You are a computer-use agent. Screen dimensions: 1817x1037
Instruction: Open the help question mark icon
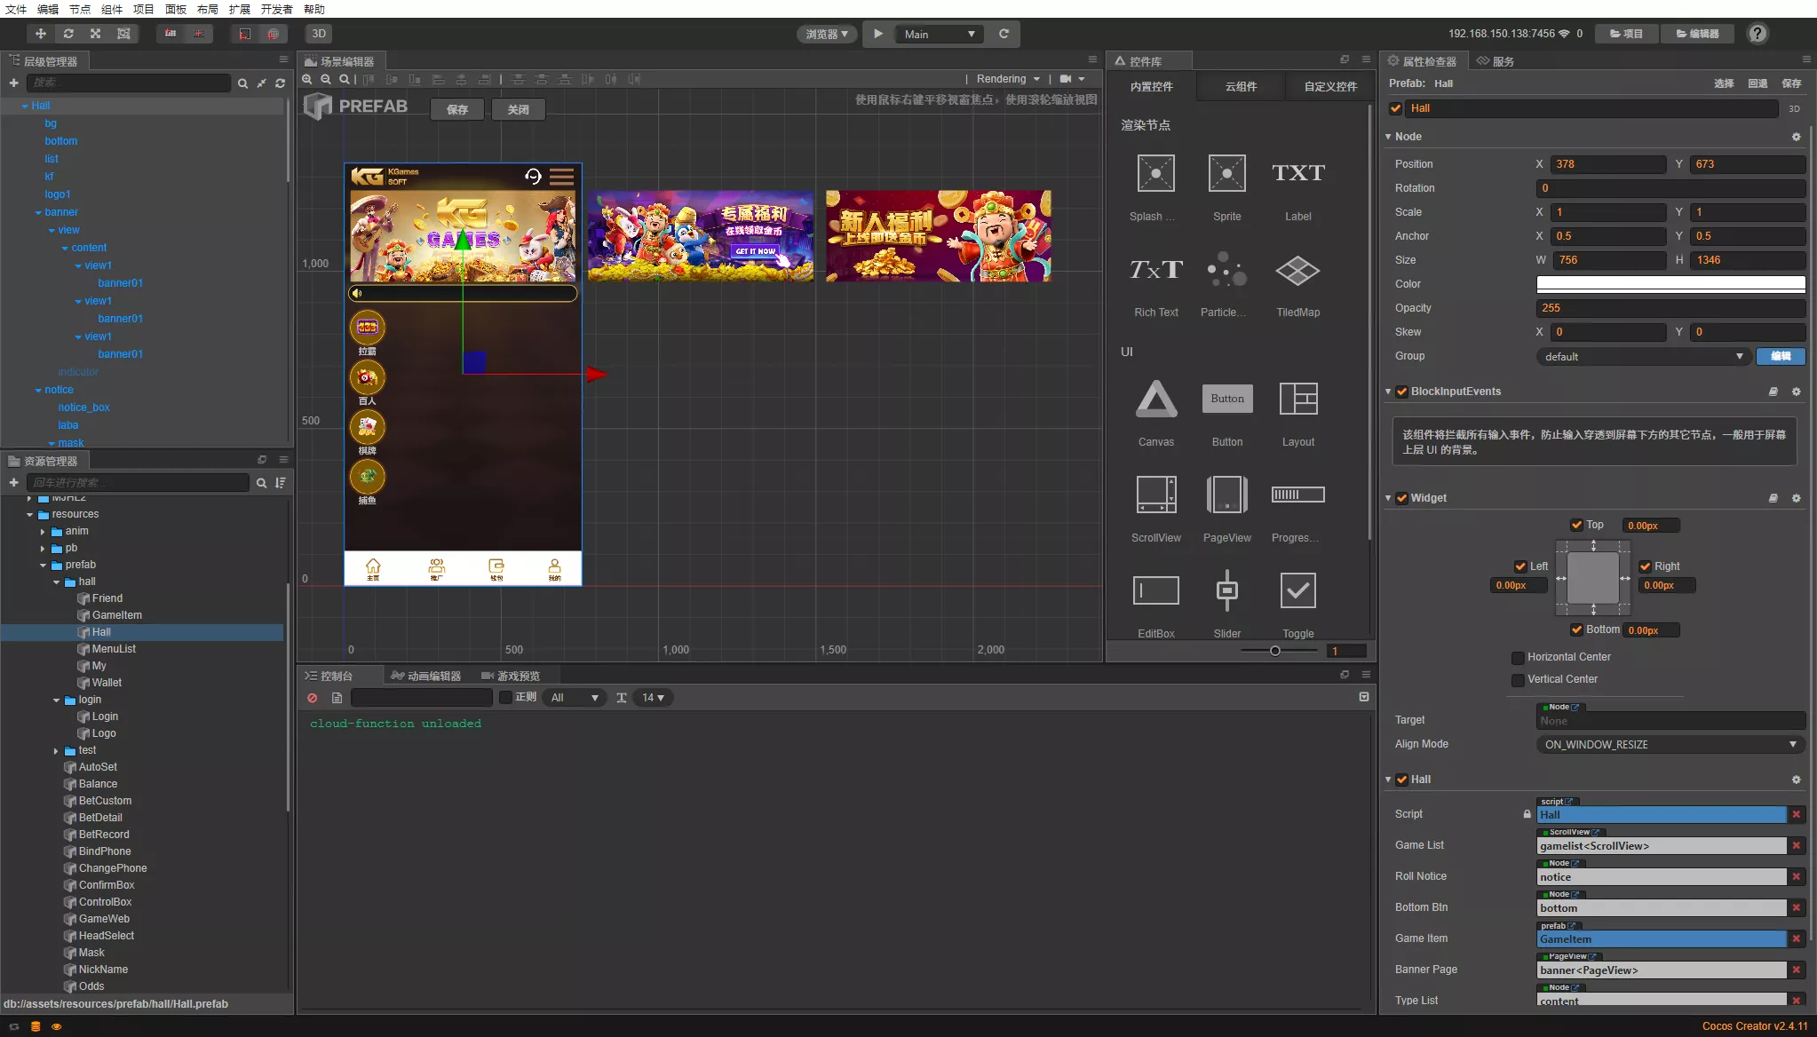pyautogui.click(x=1757, y=34)
